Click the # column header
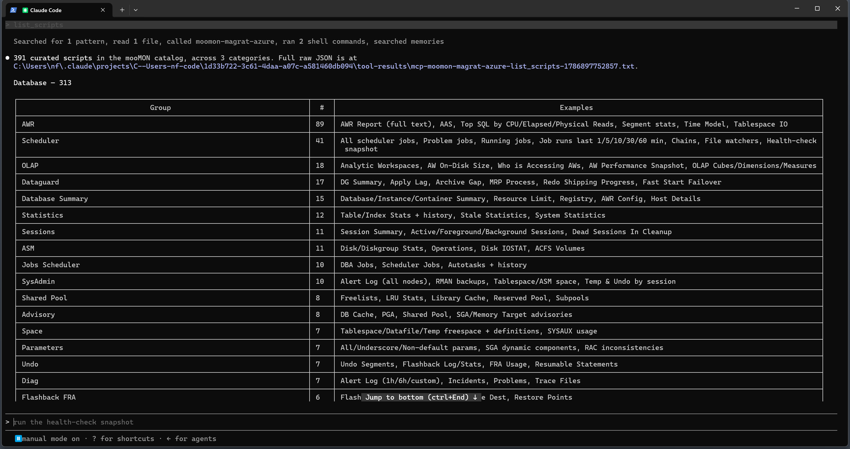 [x=322, y=108]
